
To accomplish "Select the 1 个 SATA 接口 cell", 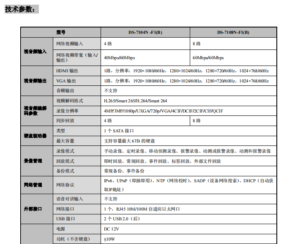I will point(189,131).
